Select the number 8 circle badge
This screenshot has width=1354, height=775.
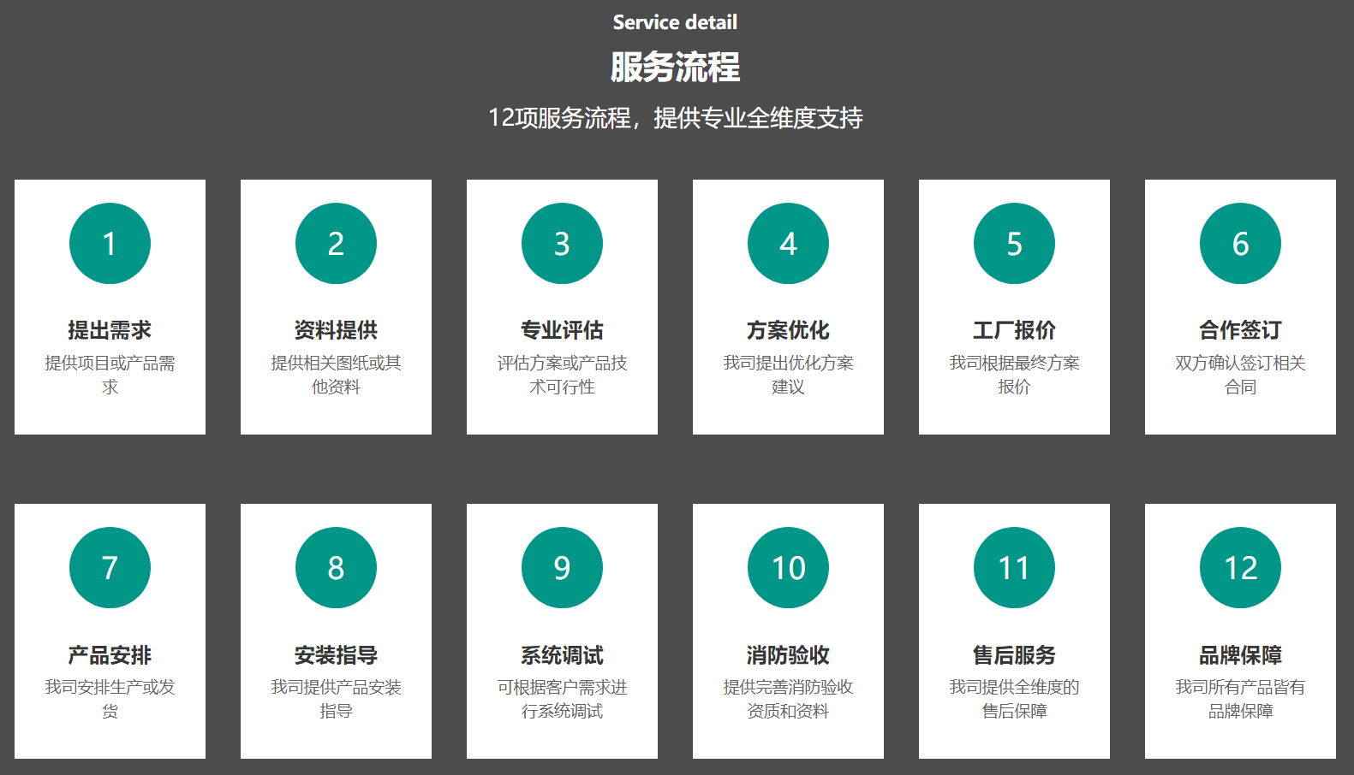point(336,568)
